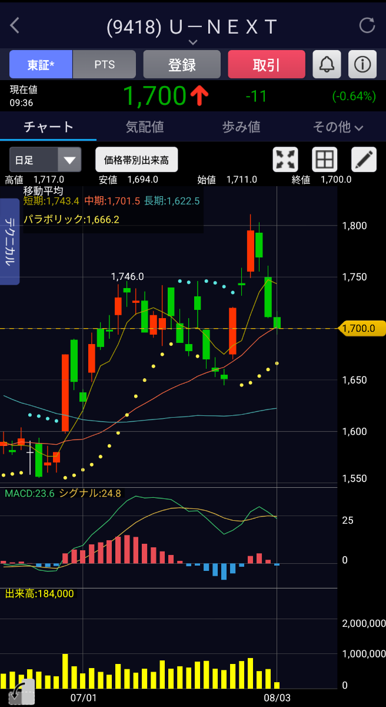Screen dimensions: 386x707
Task: Refresh the stock data
Action: 367,25
